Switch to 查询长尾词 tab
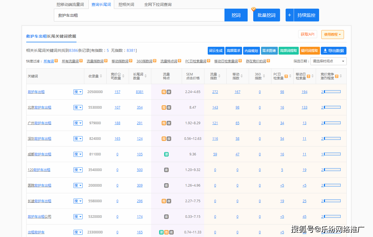This screenshot has height=237, width=373. click(x=101, y=4)
